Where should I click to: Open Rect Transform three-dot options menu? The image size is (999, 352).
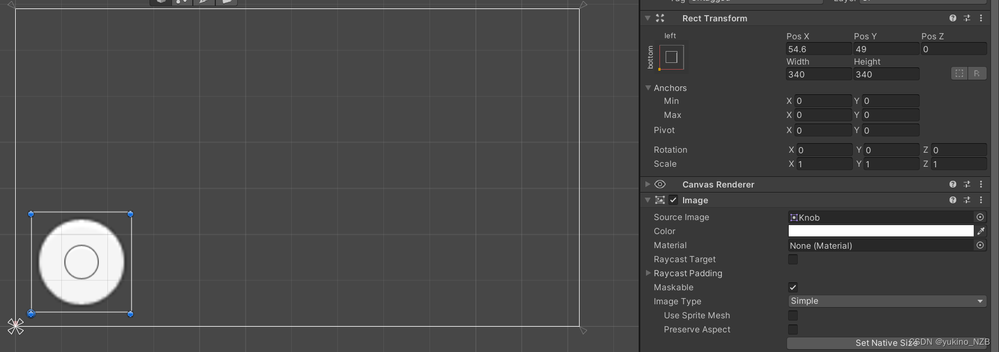[x=981, y=18]
